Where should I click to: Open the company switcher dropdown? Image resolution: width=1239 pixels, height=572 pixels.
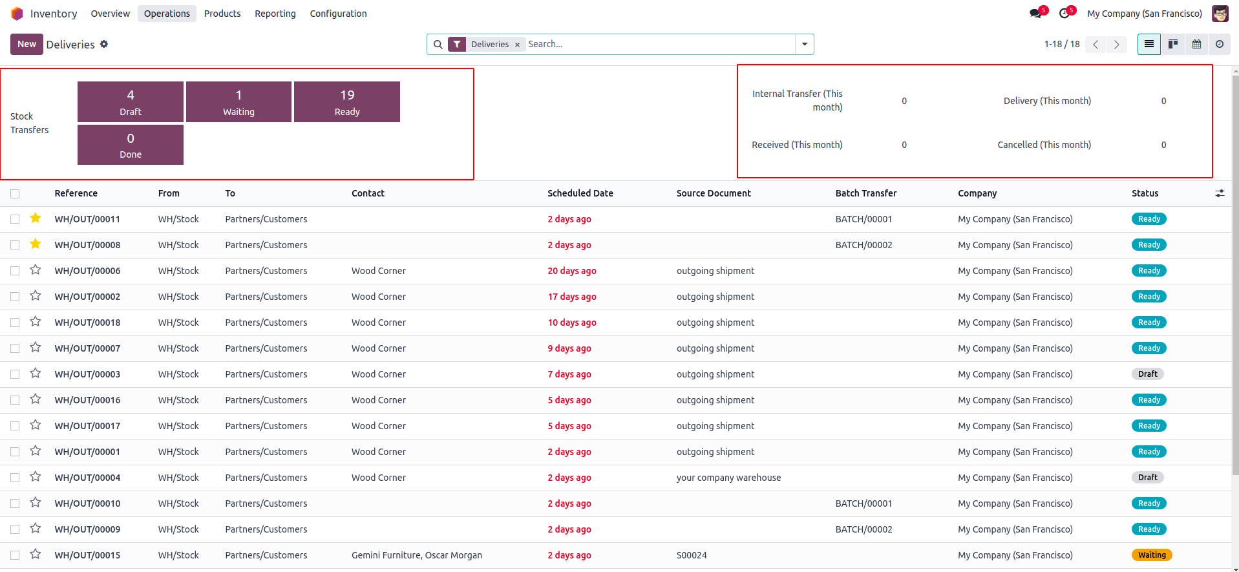pyautogui.click(x=1144, y=14)
